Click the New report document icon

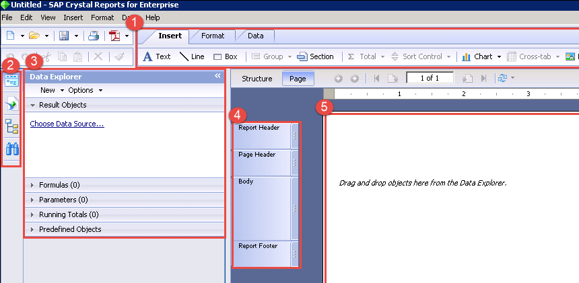tap(10, 35)
